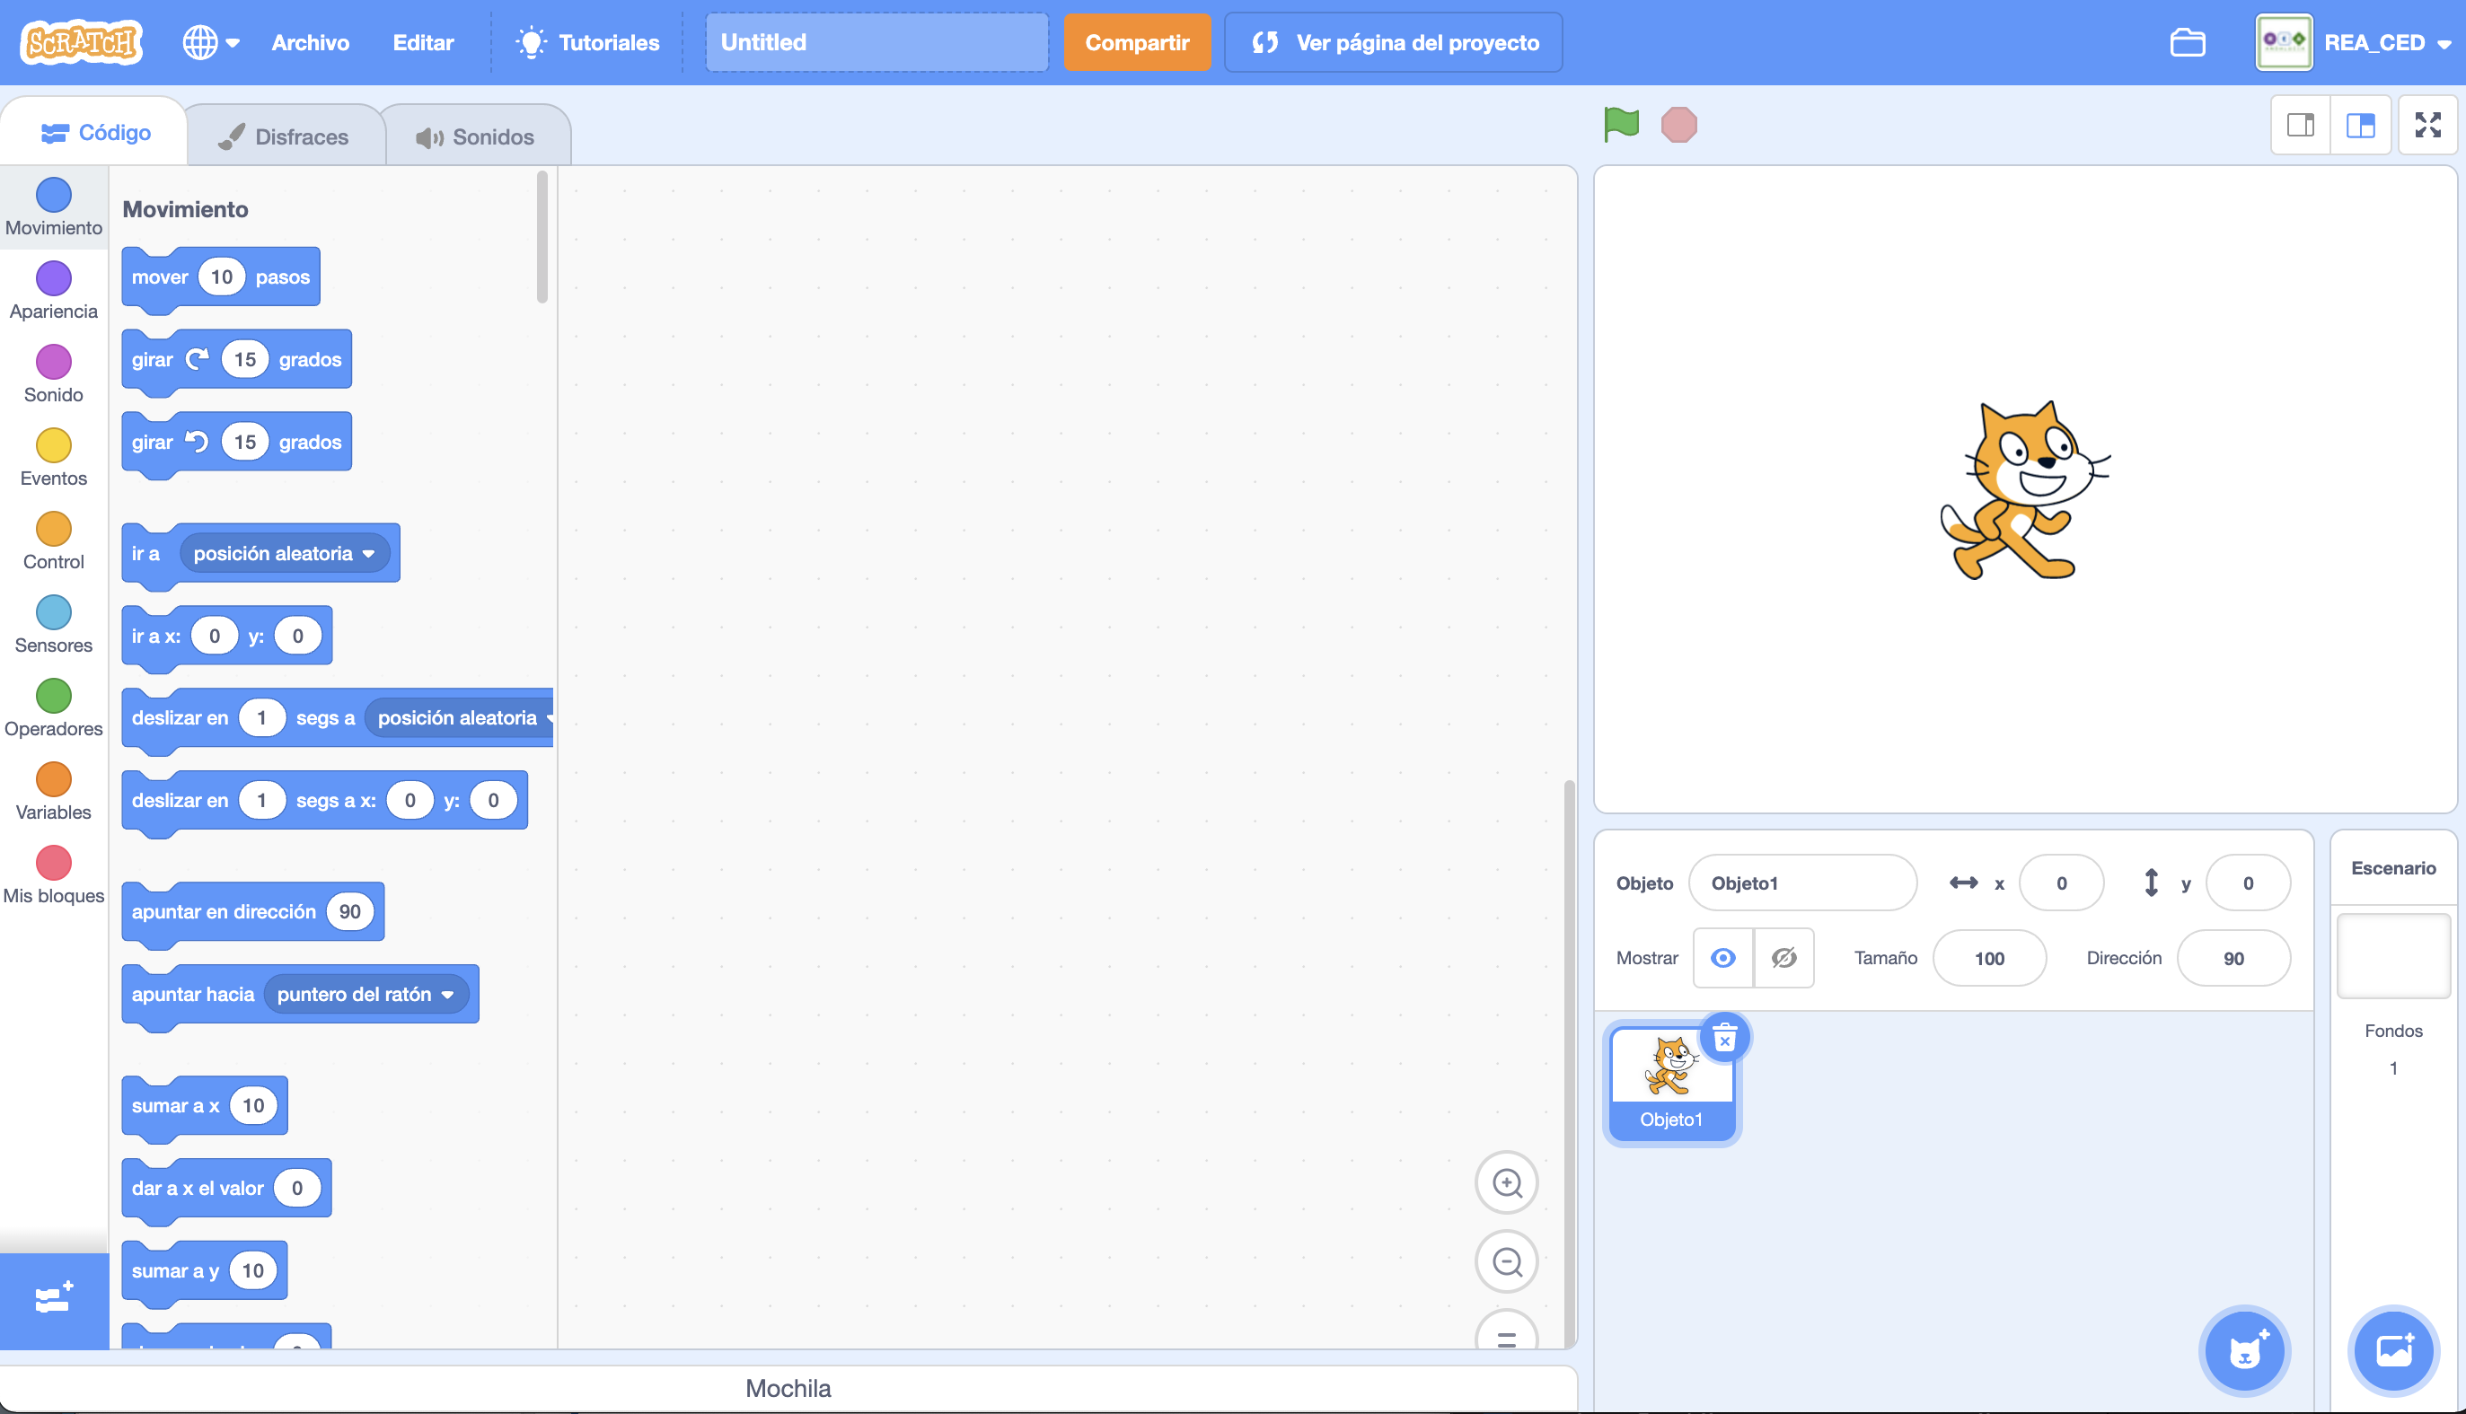Select the Control block category
Viewport: 2466px width, 1414px height.
(53, 542)
